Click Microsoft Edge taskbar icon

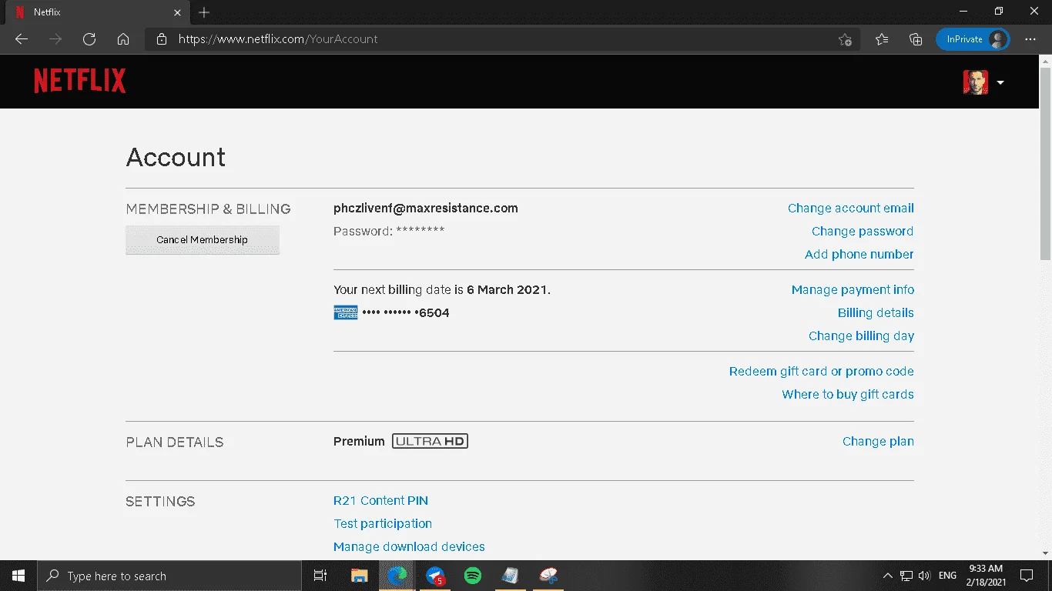[397, 576]
